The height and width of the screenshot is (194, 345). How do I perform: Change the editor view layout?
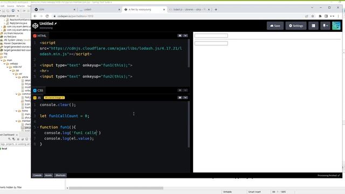pos(313,26)
